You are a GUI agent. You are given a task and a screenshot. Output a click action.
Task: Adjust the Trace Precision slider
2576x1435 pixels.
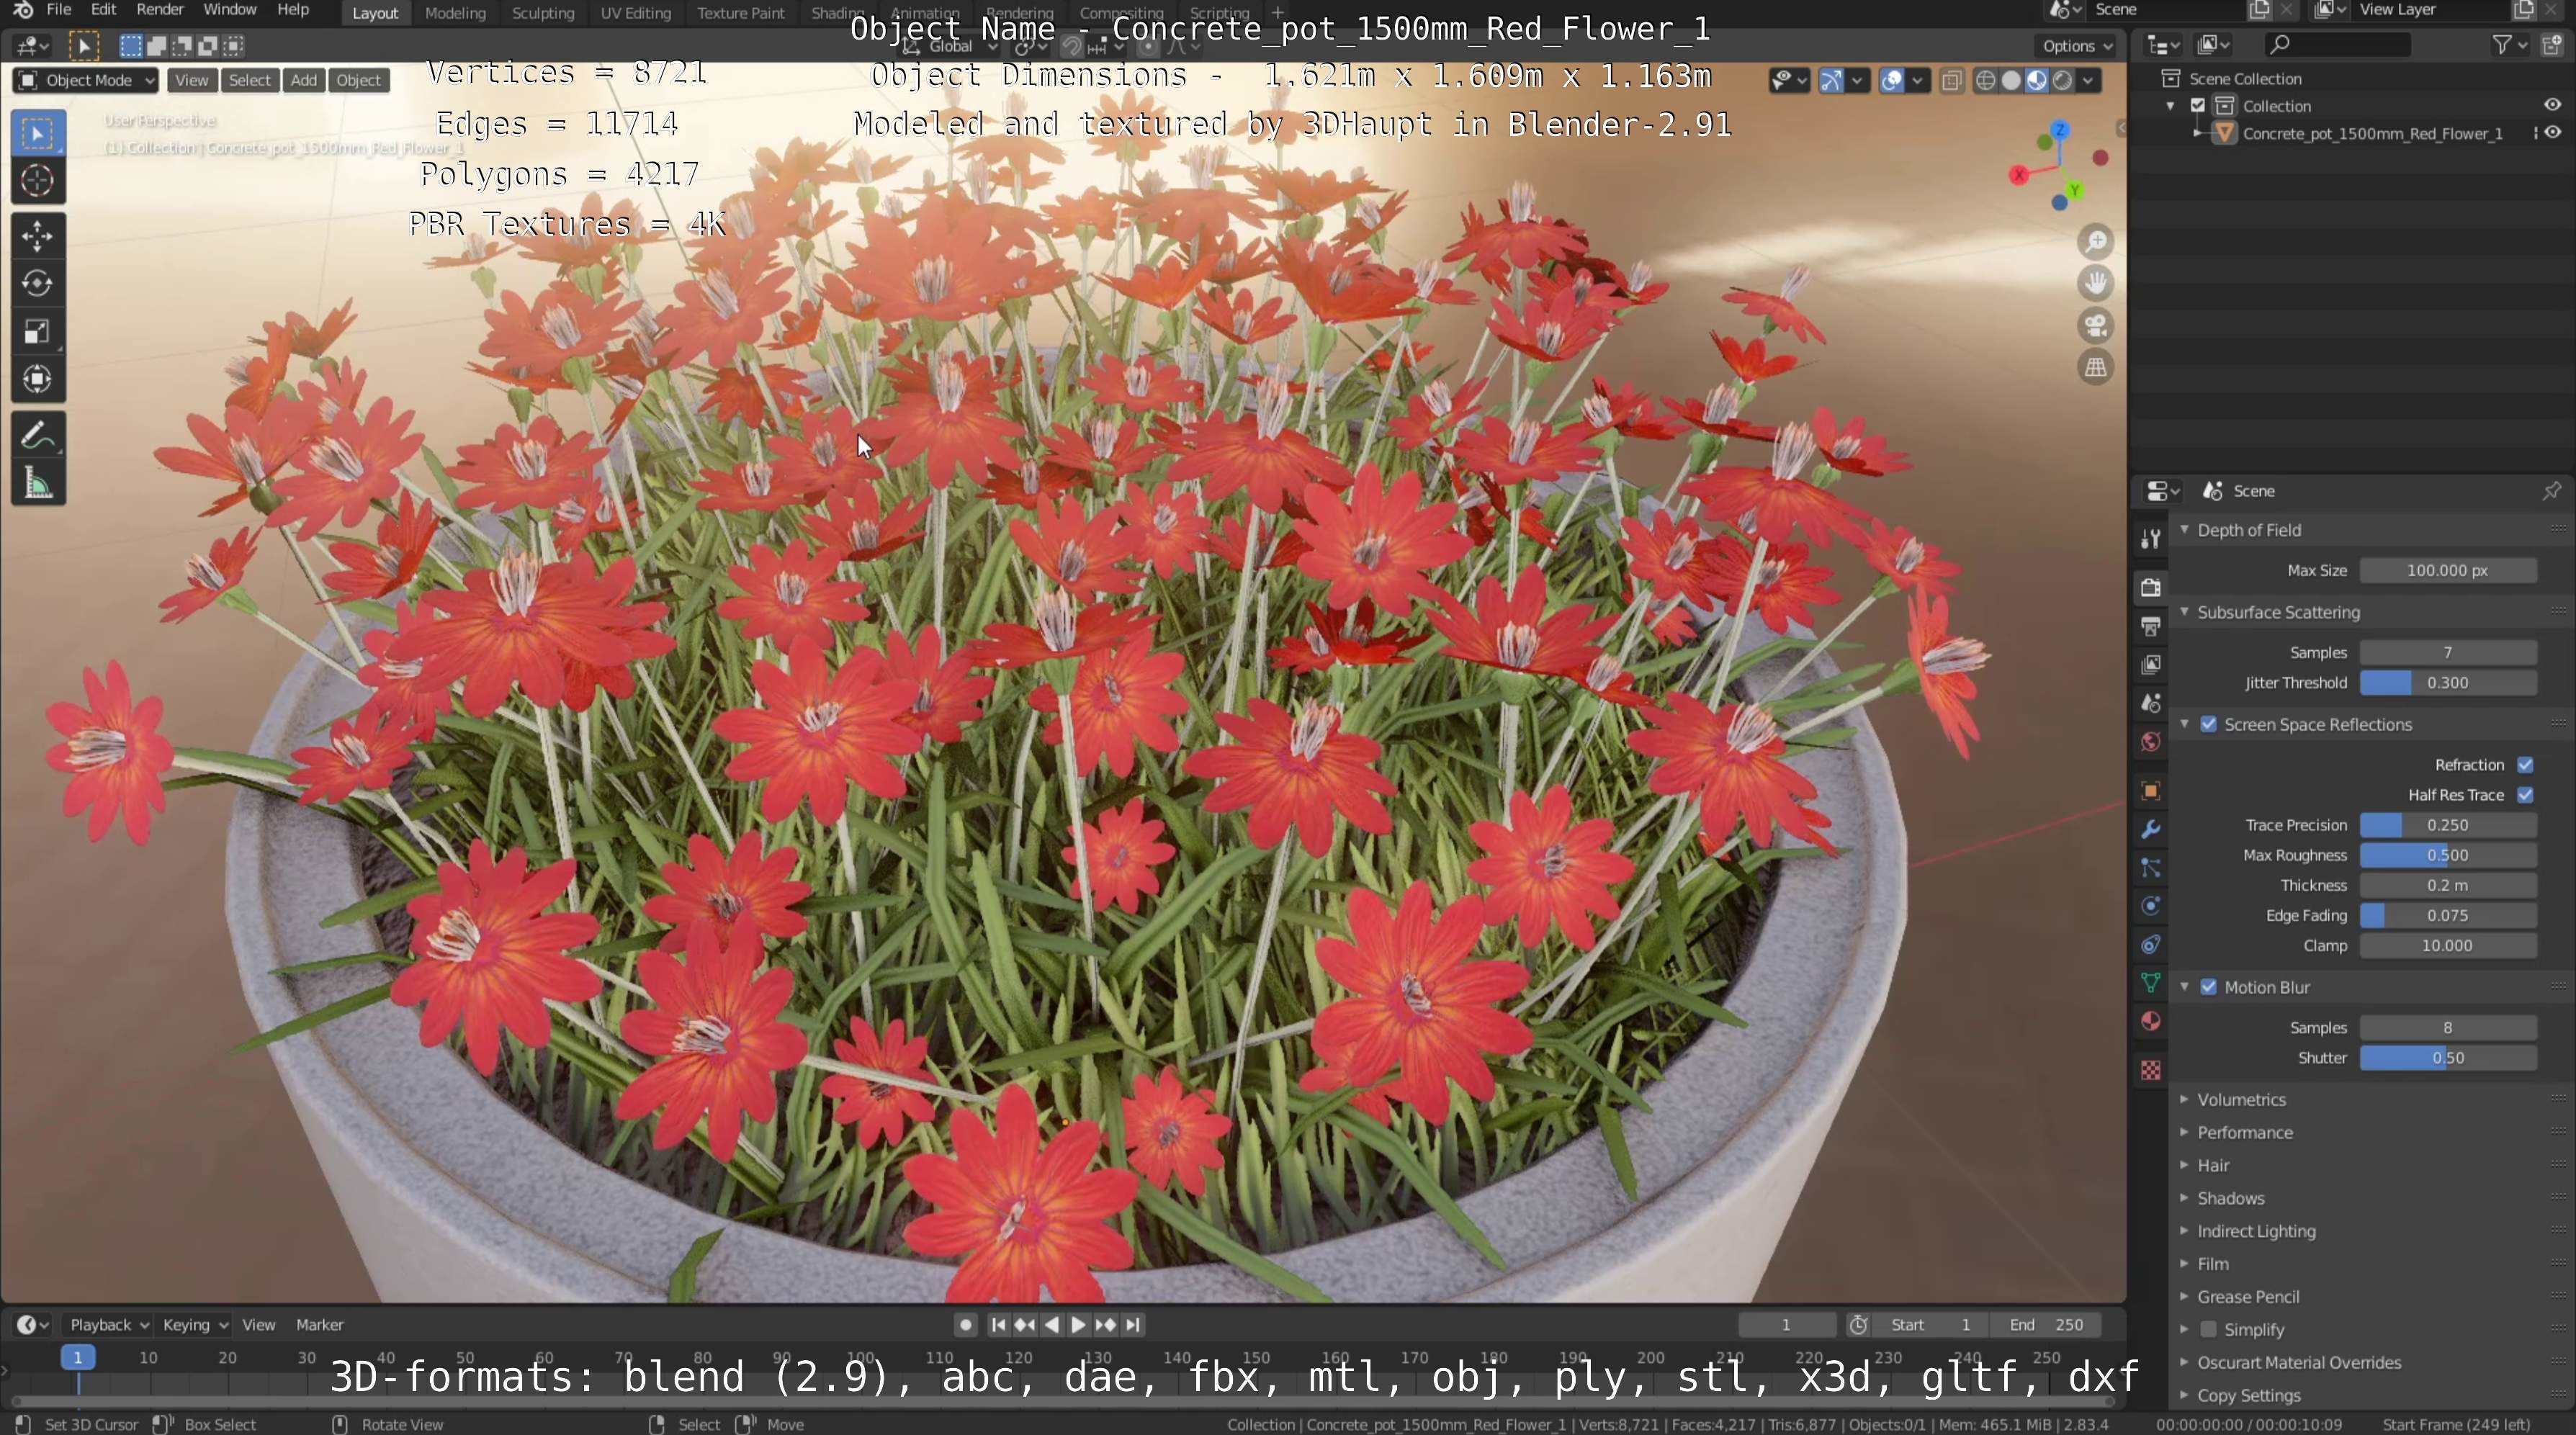point(2448,826)
